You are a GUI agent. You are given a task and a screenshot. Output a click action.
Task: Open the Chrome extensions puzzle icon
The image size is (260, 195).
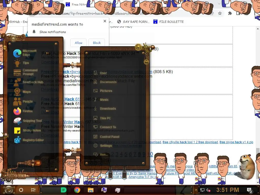coord(230,13)
